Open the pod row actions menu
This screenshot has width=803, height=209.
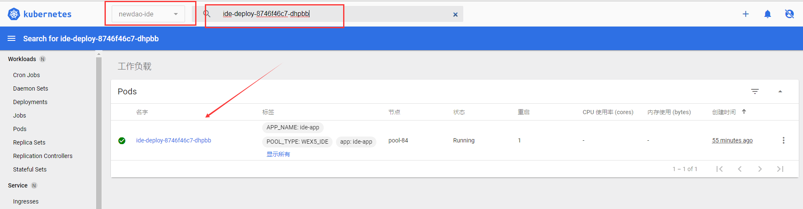783,140
